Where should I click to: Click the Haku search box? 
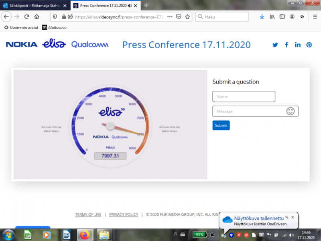click(x=222, y=17)
